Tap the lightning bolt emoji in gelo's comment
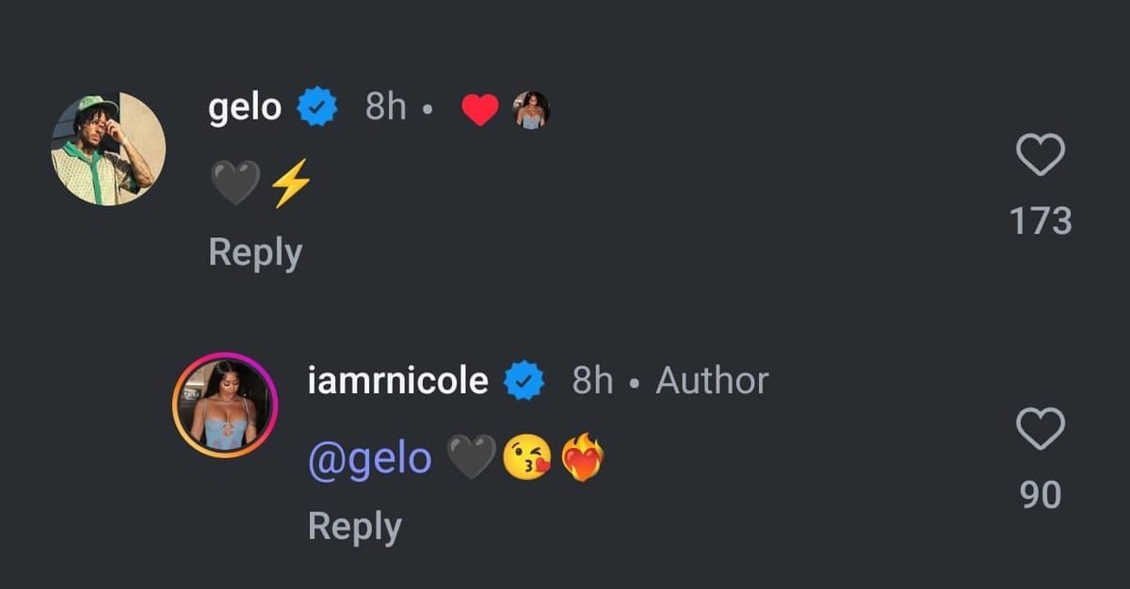 pyautogui.click(x=288, y=182)
